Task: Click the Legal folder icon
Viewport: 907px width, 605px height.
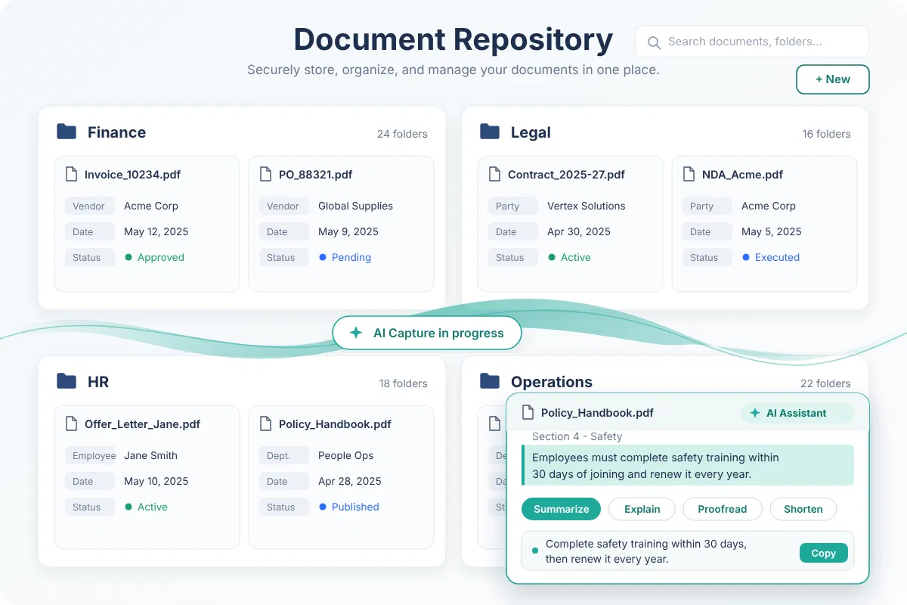Action: click(490, 132)
